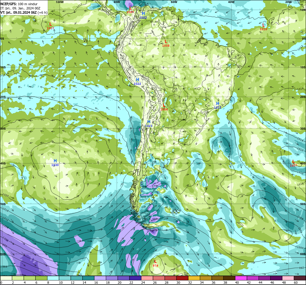
Task: Choose the 42–44 purple-magenta legend swatch
Action: coord(253,278)
